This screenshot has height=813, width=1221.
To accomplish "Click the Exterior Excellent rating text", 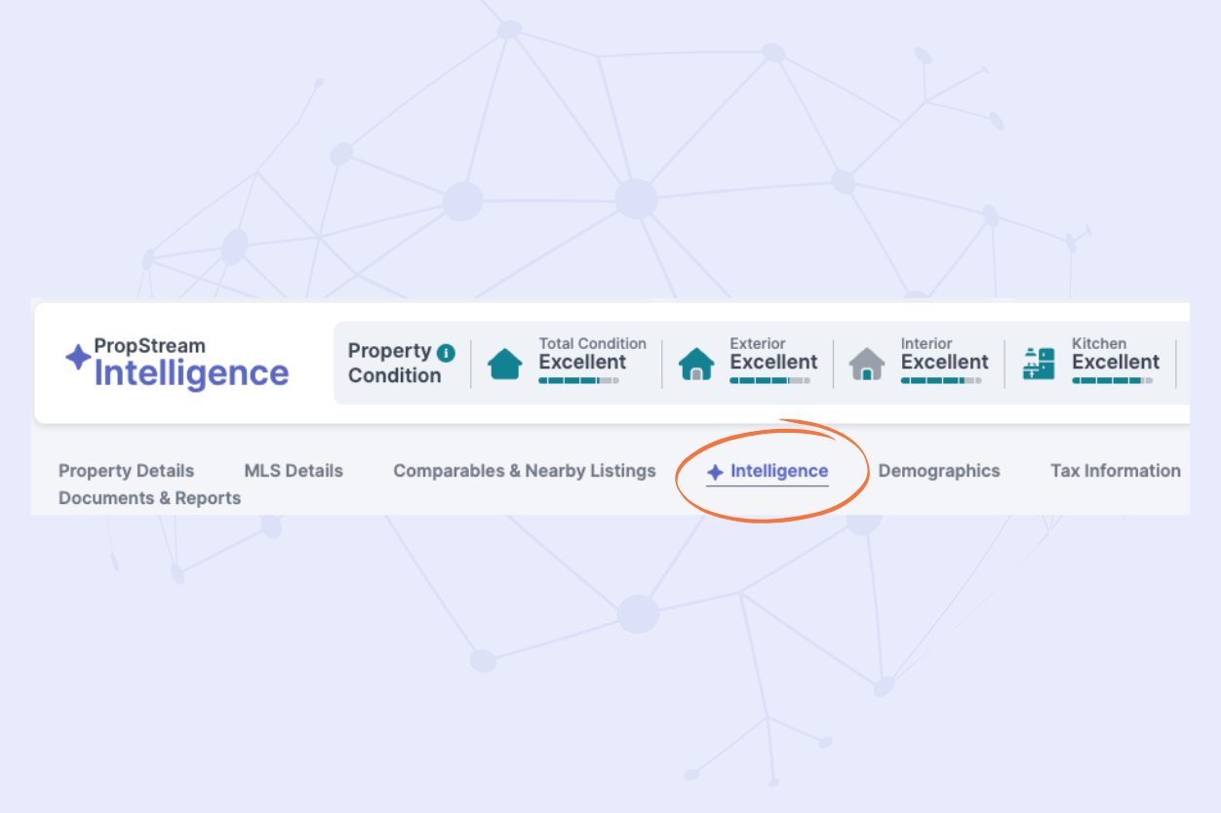I will click(x=773, y=362).
